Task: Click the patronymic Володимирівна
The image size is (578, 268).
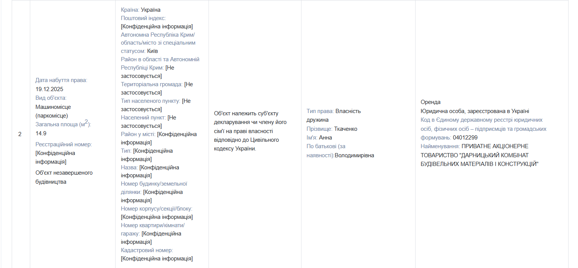Action: pos(354,155)
